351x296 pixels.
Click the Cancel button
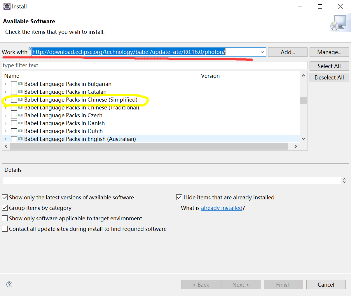[326, 285]
